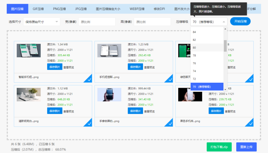Click dropdown list scroll-down arrow

click(x=225, y=89)
